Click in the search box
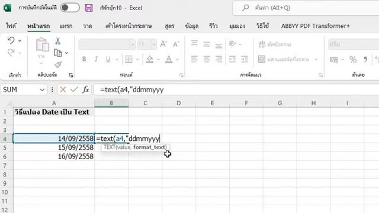Screen dimensions: 379x213 pyautogui.click(x=307, y=8)
